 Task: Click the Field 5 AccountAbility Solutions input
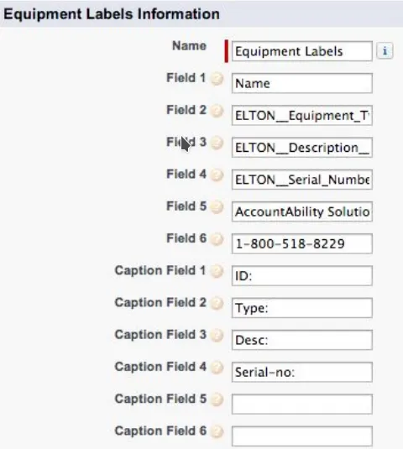point(302,211)
